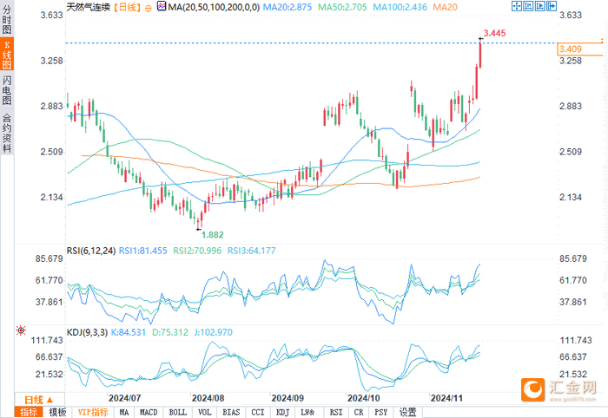This screenshot has width=608, height=418.
Task: Select the CR indicator button
Action: 359,413
